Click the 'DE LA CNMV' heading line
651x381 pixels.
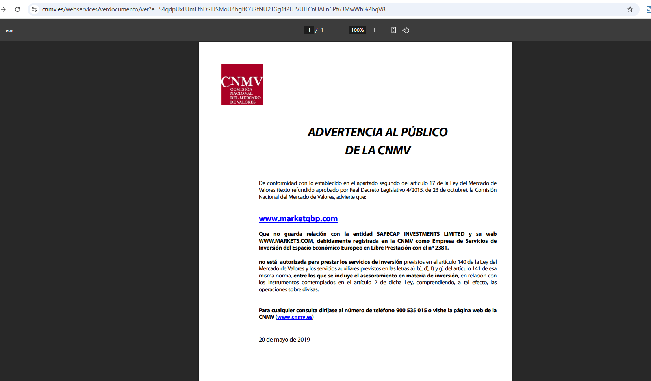[377, 150]
